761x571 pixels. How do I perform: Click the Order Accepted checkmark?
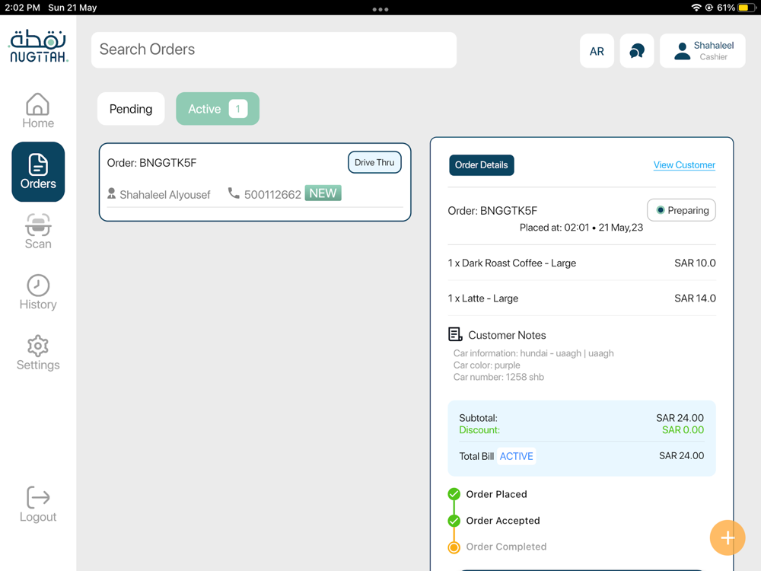pyautogui.click(x=454, y=521)
